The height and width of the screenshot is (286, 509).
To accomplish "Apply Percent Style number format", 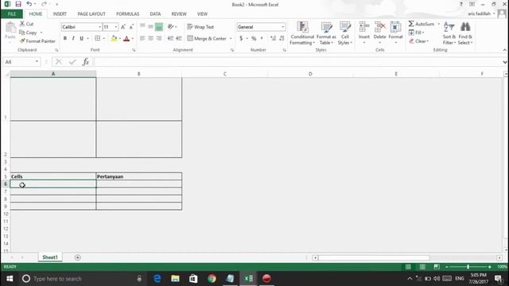I will 254,38.
